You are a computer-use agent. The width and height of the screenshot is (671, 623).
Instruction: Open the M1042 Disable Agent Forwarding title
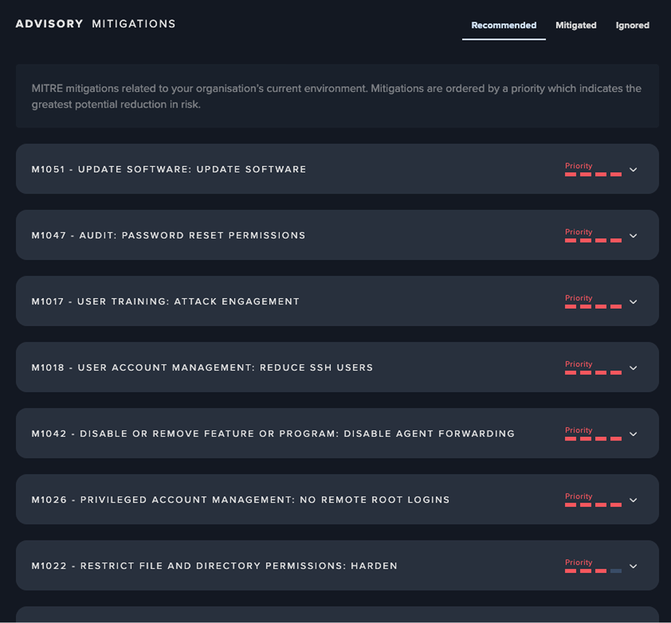(273, 434)
